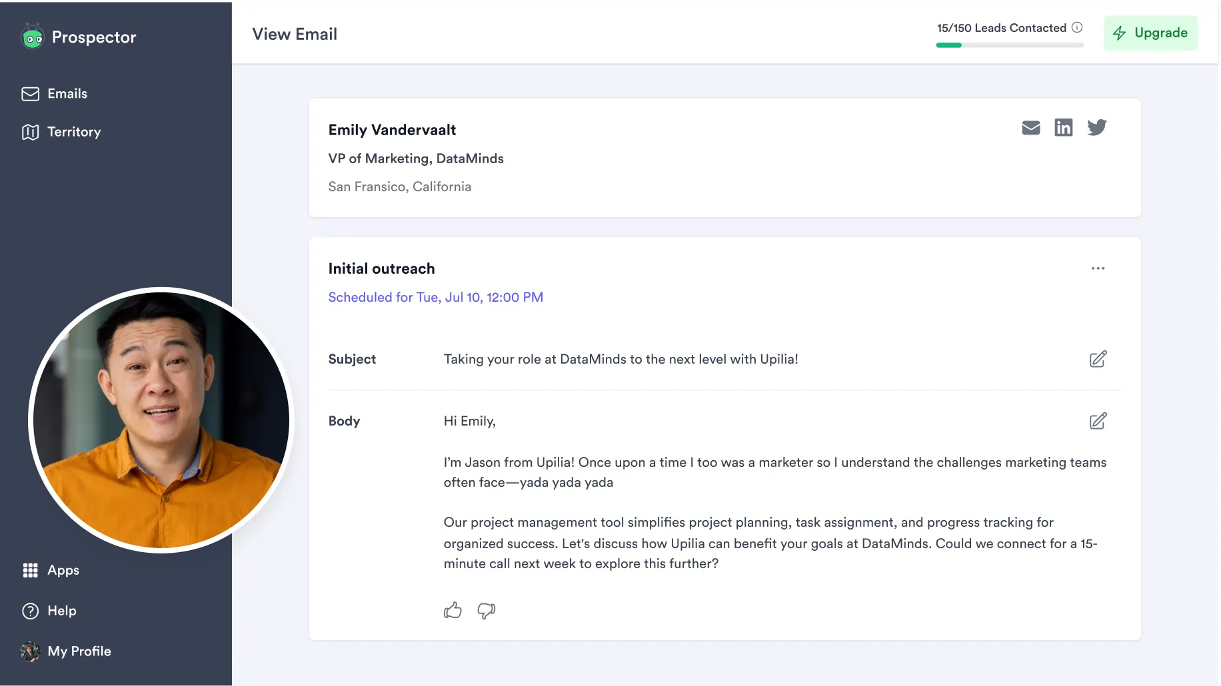Image resolution: width=1221 pixels, height=686 pixels.
Task: Give thumbs up to email draft
Action: pyautogui.click(x=453, y=610)
